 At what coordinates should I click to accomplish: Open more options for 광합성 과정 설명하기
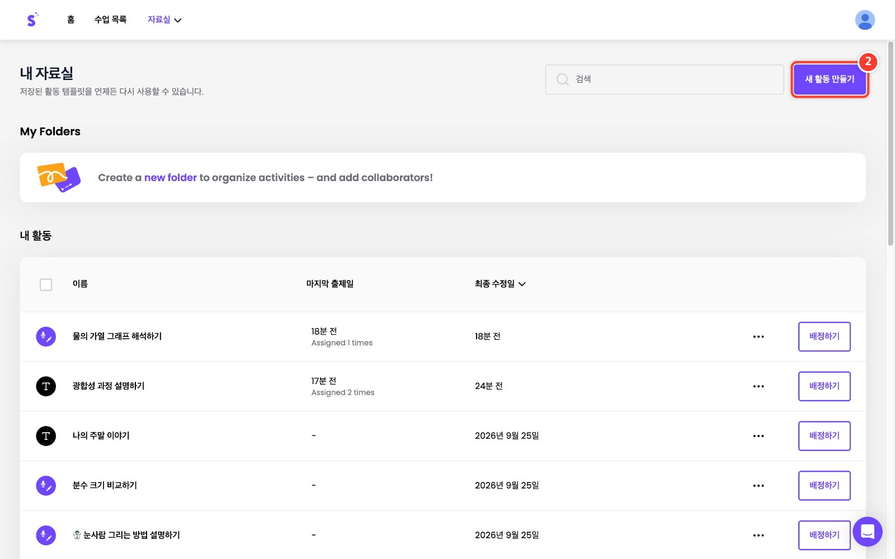759,386
